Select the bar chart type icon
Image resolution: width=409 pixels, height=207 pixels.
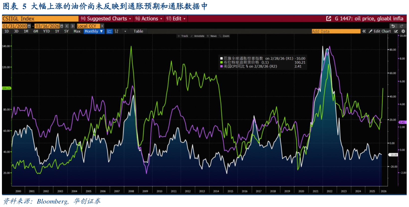(116, 31)
